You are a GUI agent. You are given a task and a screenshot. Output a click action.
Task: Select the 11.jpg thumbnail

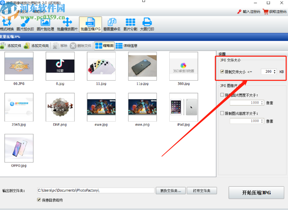(x=101, y=66)
